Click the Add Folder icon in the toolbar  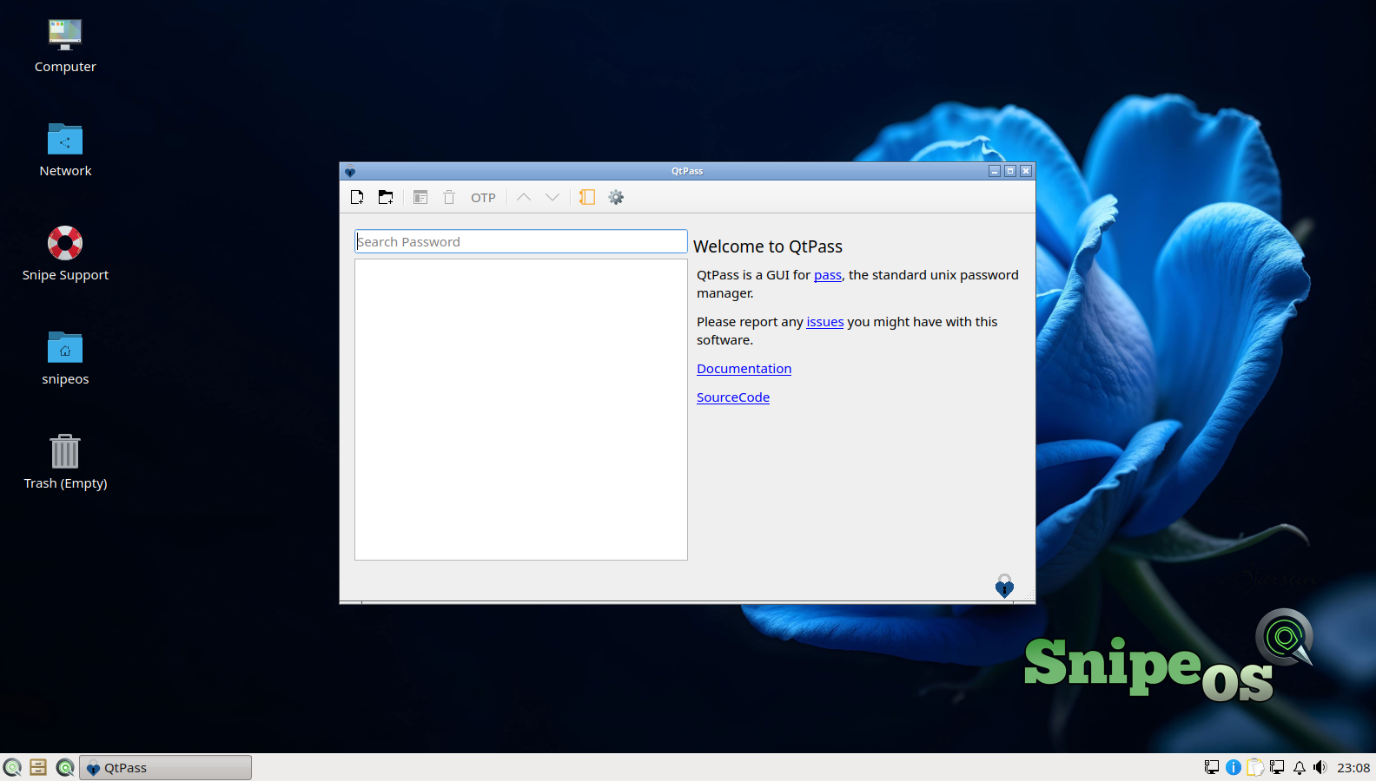pos(386,198)
